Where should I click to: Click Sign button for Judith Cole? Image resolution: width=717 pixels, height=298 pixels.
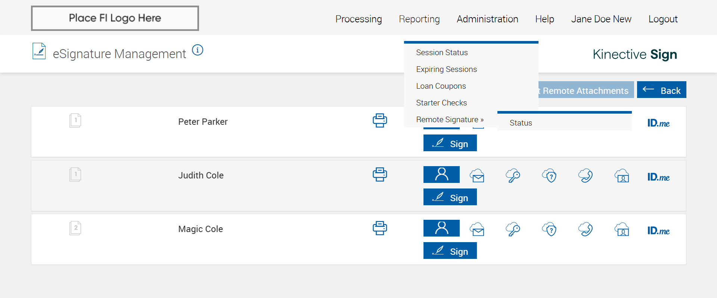(x=450, y=197)
